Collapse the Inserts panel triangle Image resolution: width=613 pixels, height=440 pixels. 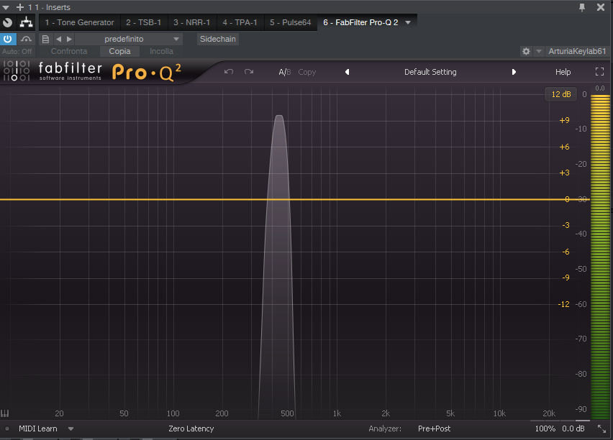point(6,7)
